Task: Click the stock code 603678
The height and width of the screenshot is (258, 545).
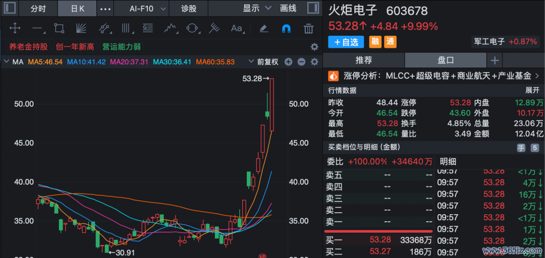Action: 407,11
